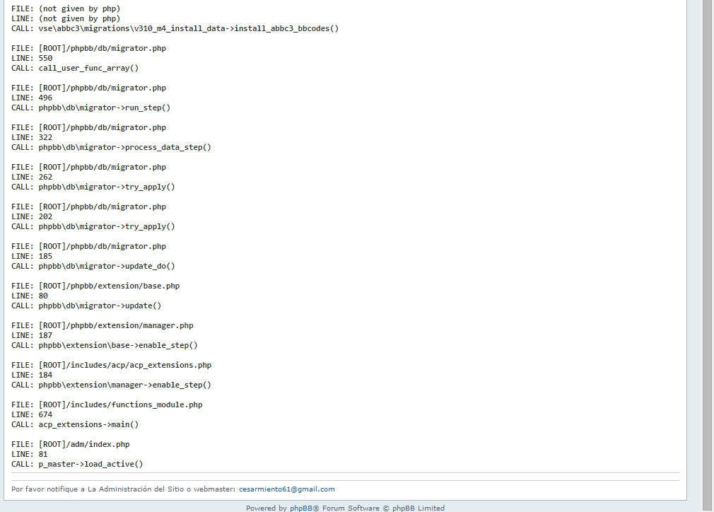Click the extension\base->enable_step() call line

pyautogui.click(x=118, y=345)
